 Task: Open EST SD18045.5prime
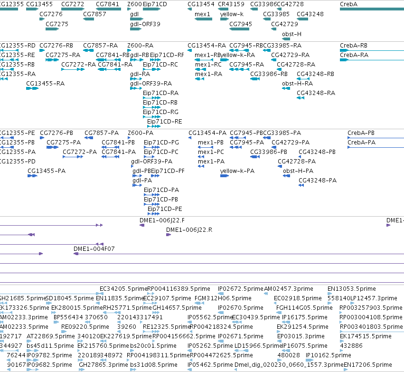pyautogui.click(x=70, y=298)
